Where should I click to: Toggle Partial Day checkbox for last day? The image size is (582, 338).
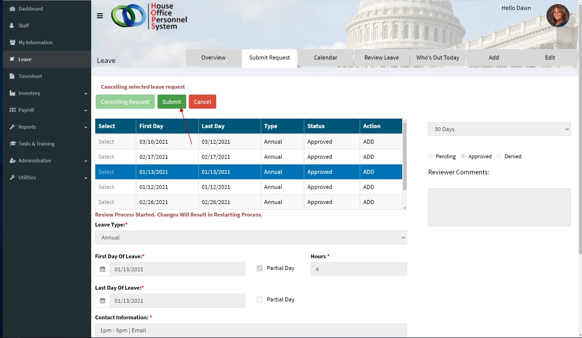point(260,300)
